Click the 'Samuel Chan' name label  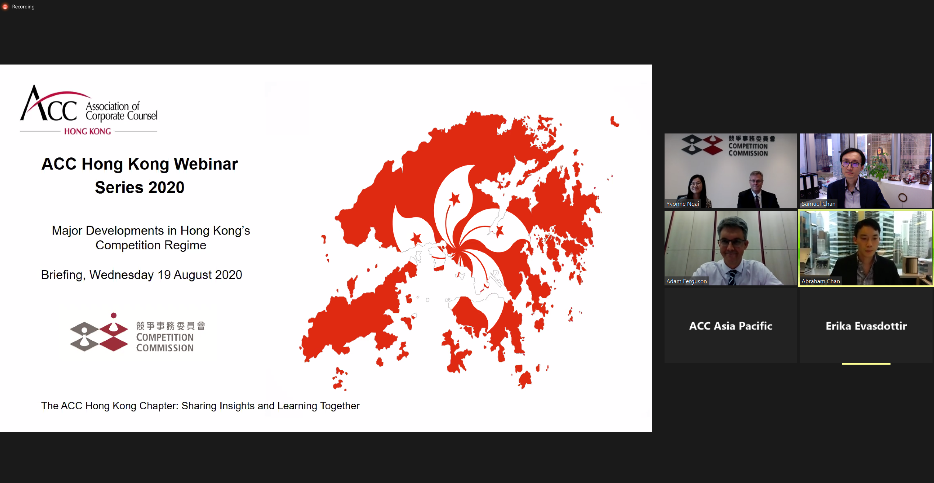click(818, 204)
